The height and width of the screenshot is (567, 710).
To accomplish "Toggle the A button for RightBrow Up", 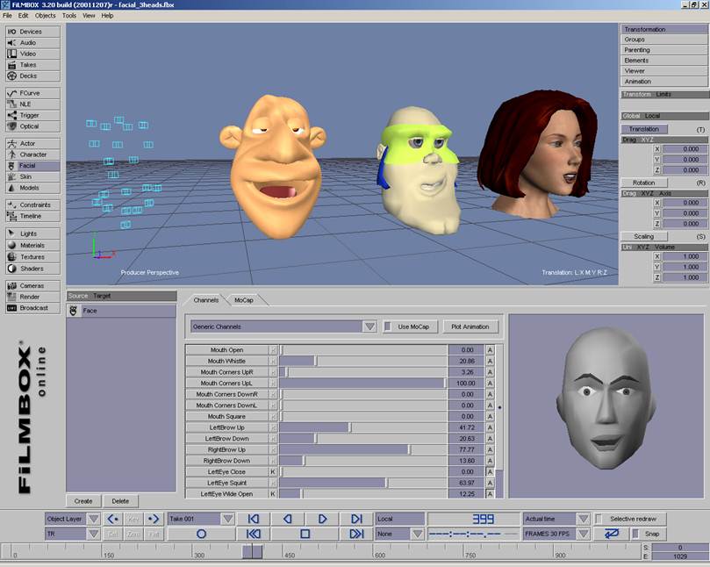I will click(x=490, y=449).
